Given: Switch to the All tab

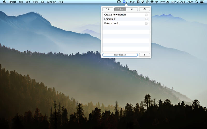Looking at the screenshot, I should (x=132, y=9).
